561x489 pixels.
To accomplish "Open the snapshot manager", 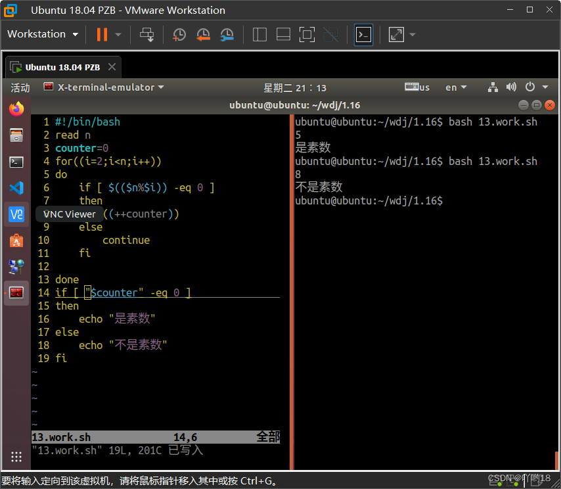I will click(227, 34).
